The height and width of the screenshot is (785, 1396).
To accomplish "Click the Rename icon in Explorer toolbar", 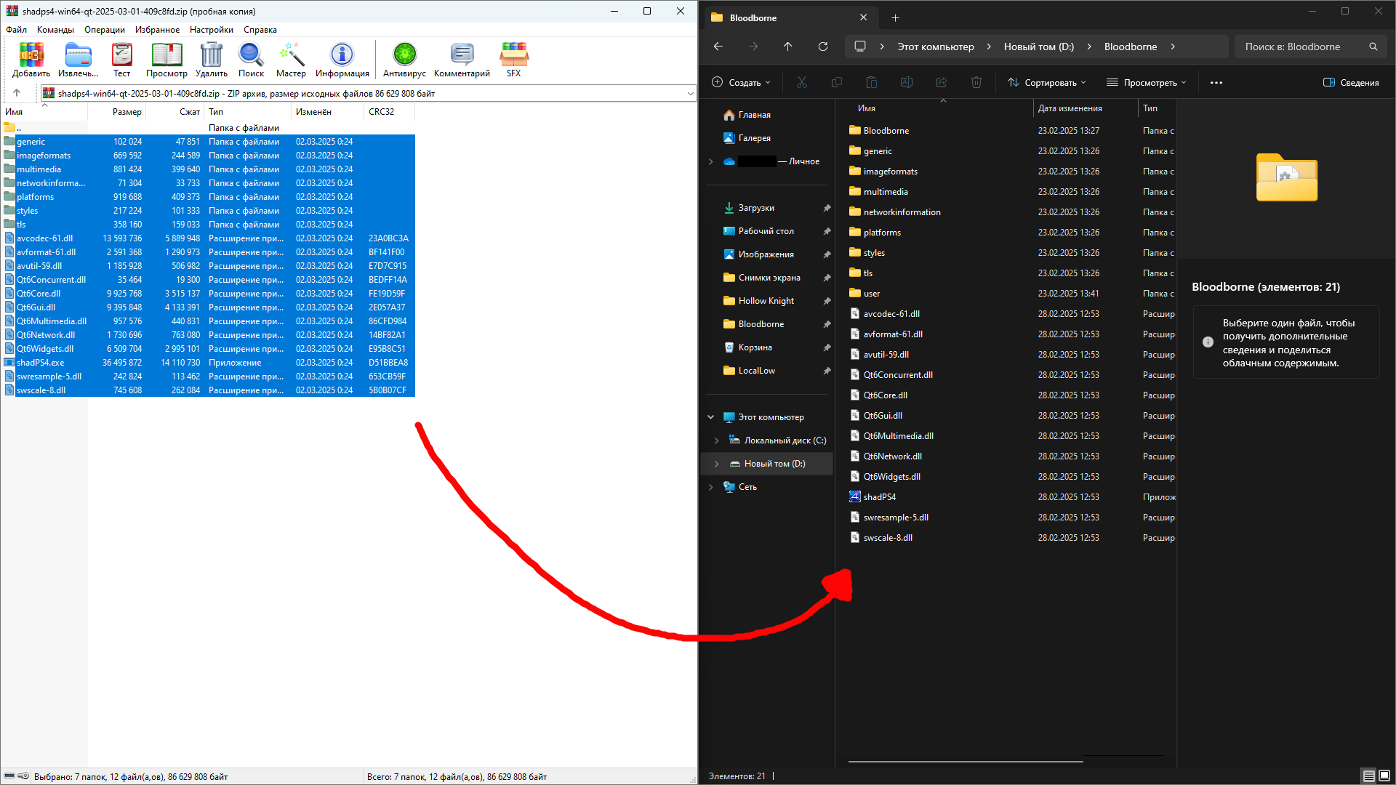I will [x=907, y=83].
